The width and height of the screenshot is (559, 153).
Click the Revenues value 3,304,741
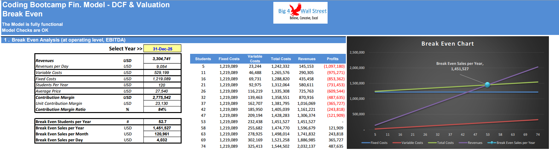pos(162,59)
